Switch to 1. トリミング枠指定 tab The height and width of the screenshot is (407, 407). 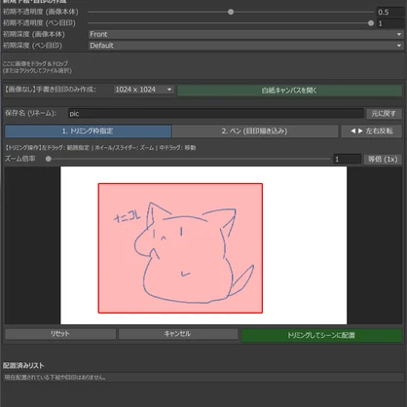88,131
